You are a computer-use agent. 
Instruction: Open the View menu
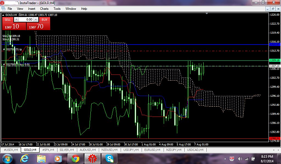[x=20, y=9]
